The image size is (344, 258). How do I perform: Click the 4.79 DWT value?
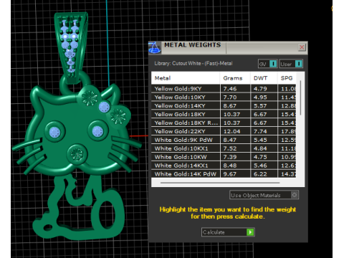(260, 89)
